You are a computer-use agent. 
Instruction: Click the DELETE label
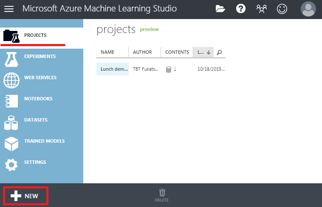pyautogui.click(x=161, y=200)
